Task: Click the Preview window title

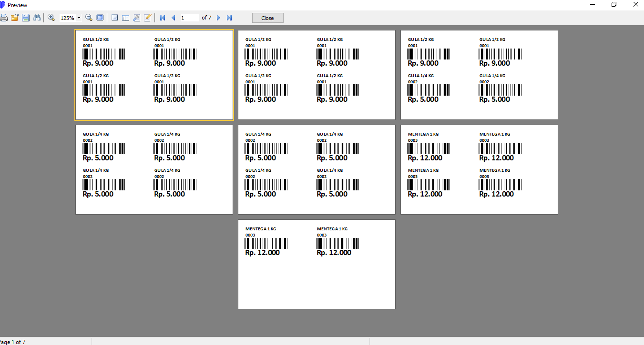Action: coord(17,5)
